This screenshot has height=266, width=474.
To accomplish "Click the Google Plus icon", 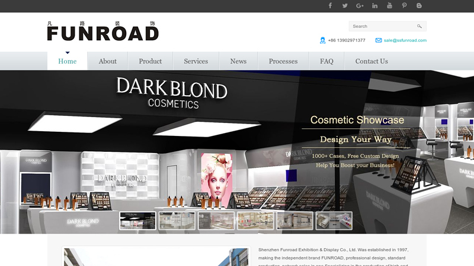I will [360, 6].
